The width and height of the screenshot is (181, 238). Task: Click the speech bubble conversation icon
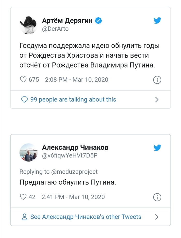coord(24,99)
